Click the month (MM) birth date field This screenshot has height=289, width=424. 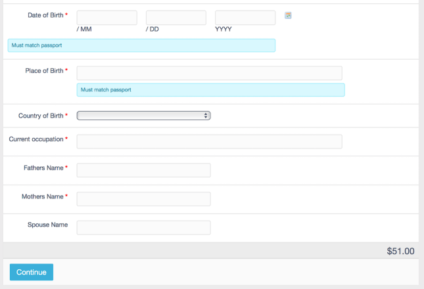(x=106, y=18)
